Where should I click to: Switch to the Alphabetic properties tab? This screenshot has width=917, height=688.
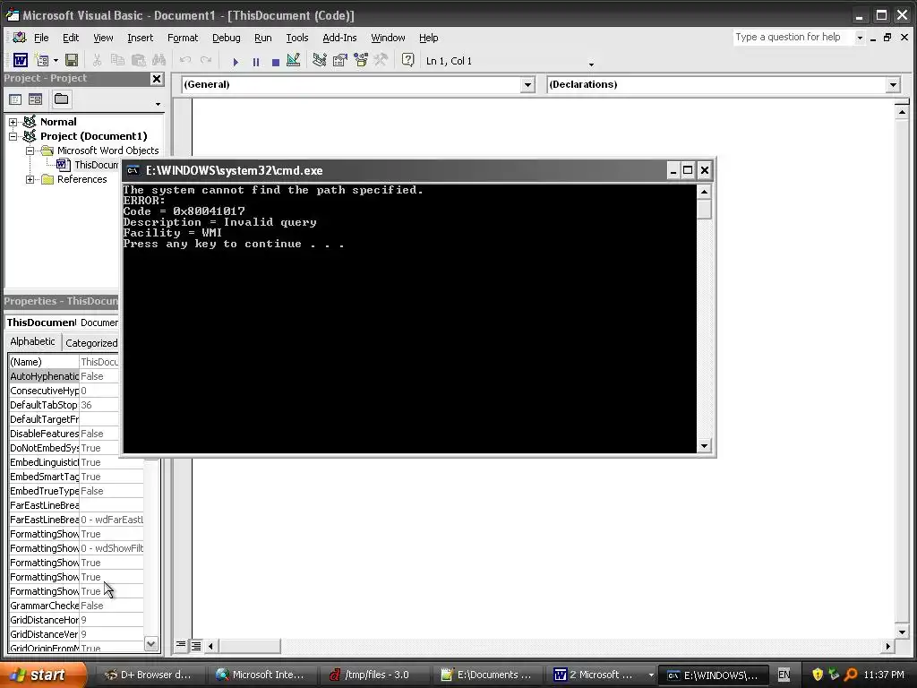tap(33, 341)
